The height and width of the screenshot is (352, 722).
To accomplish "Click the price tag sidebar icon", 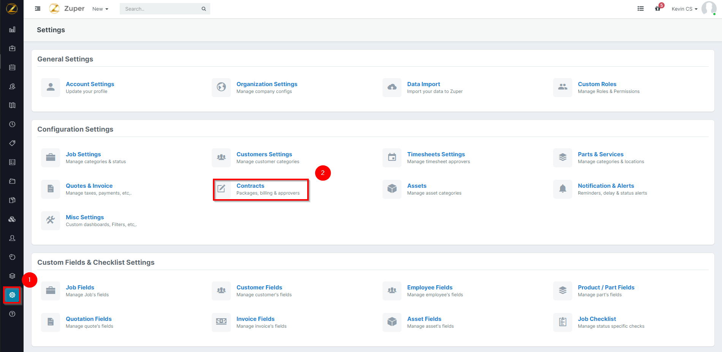I will click(12, 143).
